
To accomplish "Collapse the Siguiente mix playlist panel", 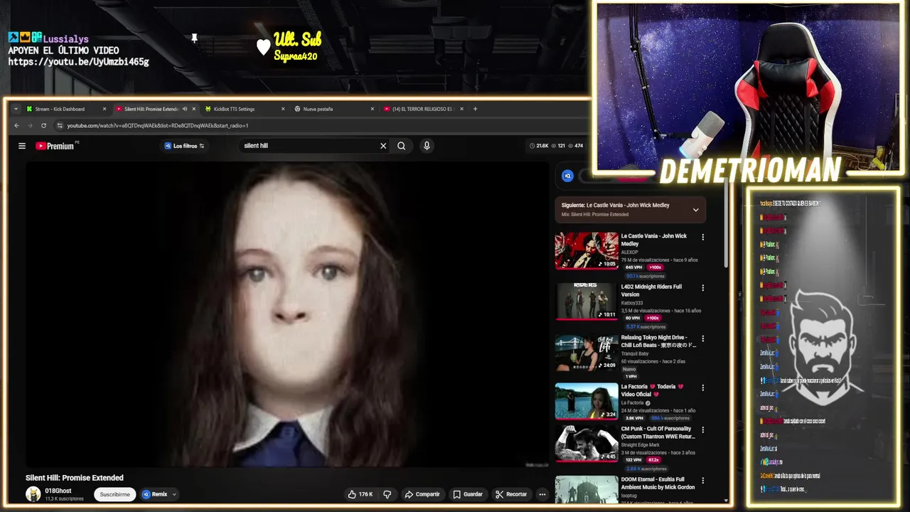I will pyautogui.click(x=695, y=210).
